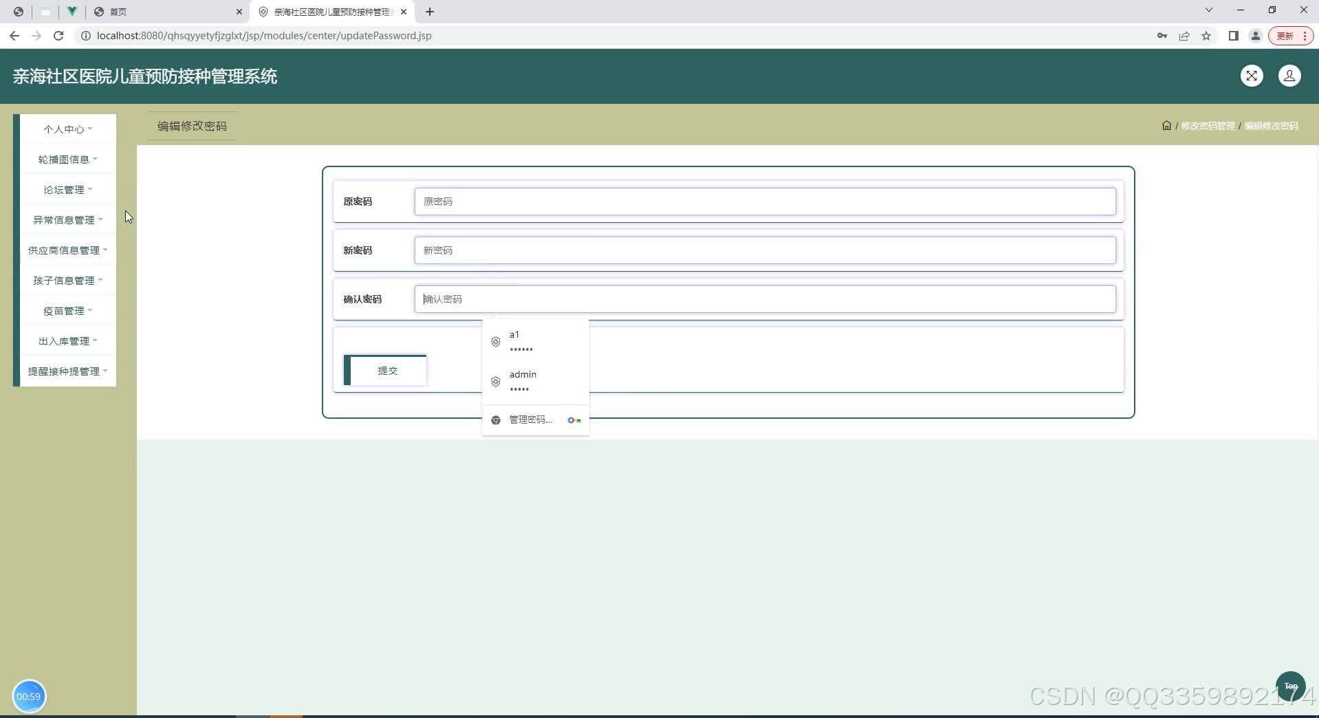Click the Top scroll-to-top button
This screenshot has width=1319, height=718.
click(x=1291, y=686)
